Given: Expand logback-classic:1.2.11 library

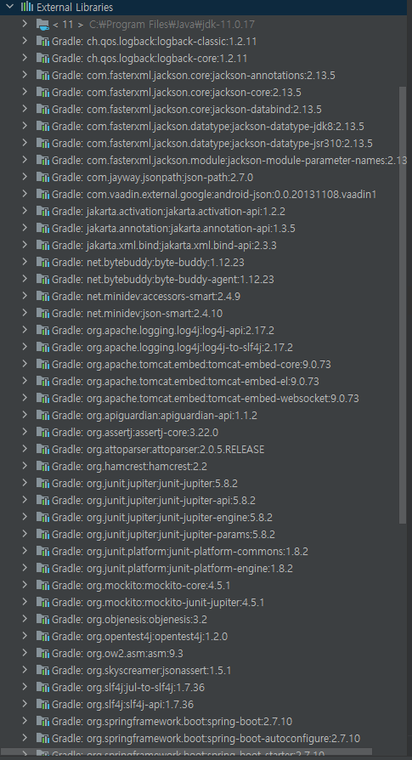Looking at the screenshot, I should pos(25,41).
